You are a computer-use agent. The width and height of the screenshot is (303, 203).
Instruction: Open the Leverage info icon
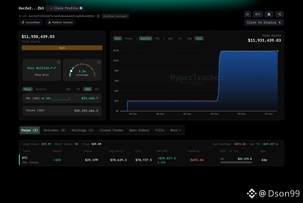pyautogui.click(x=99, y=62)
